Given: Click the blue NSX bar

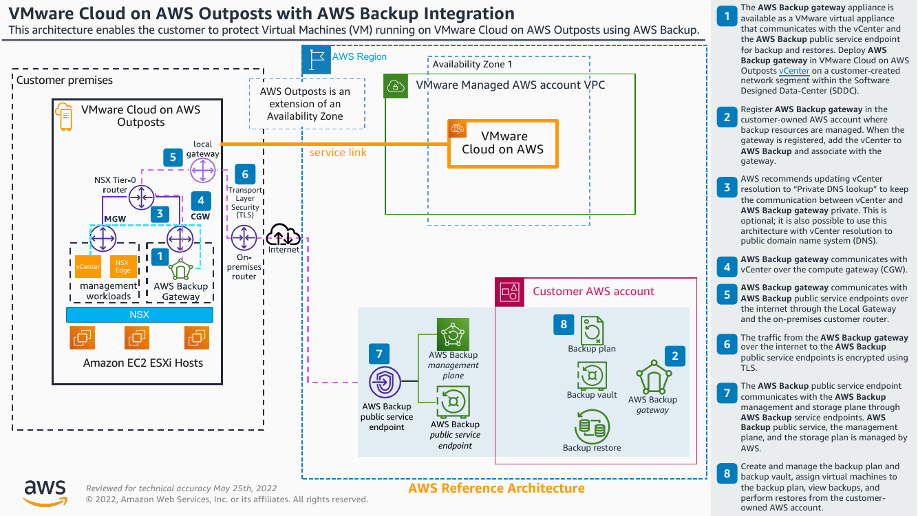Looking at the screenshot, I should 140,314.
